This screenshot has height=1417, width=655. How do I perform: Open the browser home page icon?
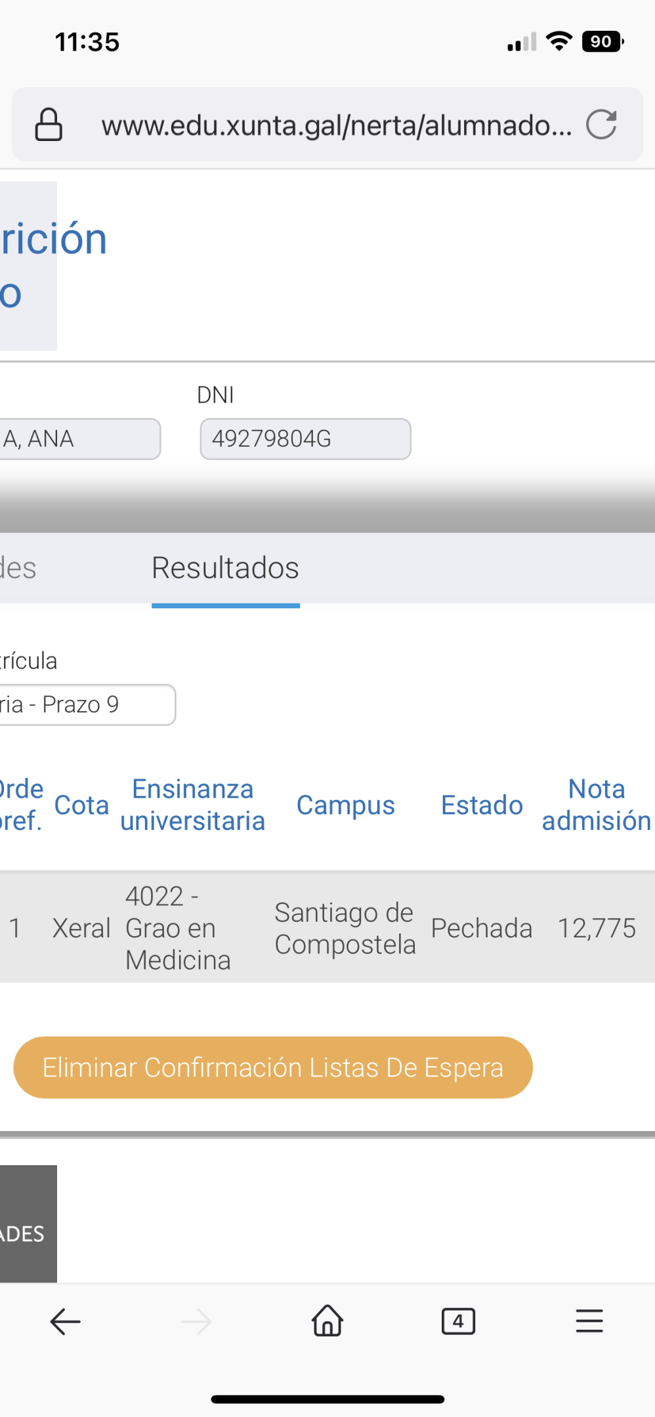point(327,1321)
